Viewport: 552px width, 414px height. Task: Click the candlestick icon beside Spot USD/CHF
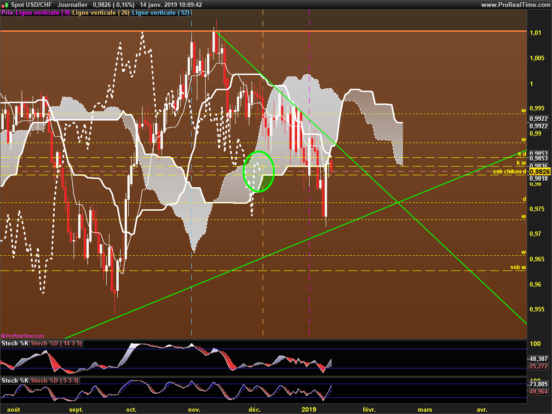point(5,5)
